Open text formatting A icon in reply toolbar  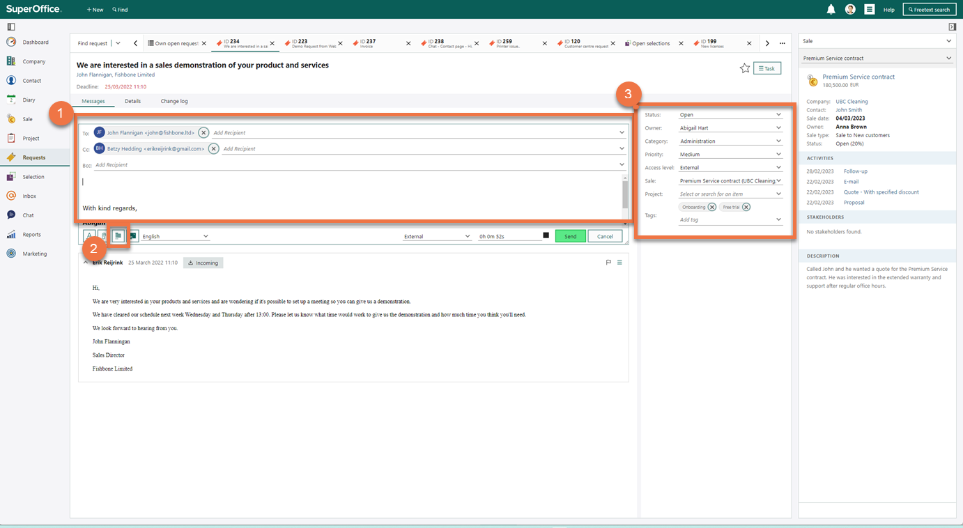tap(89, 236)
